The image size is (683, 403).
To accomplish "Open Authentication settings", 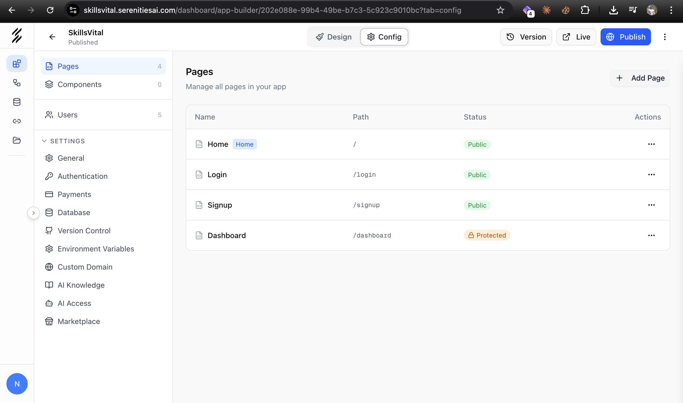I will (x=82, y=176).
